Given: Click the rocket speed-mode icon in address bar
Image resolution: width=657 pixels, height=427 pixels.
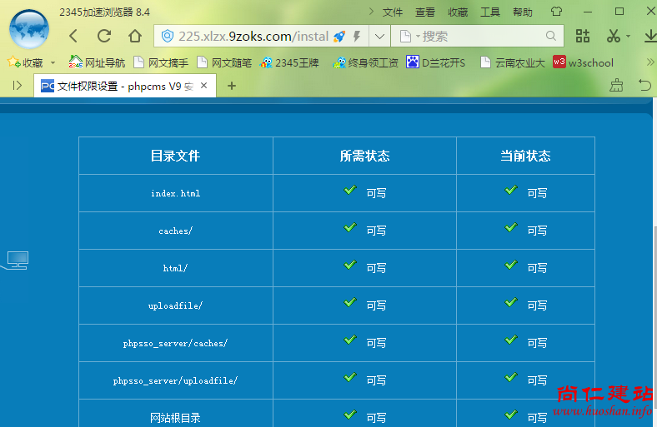Looking at the screenshot, I should click(x=339, y=36).
